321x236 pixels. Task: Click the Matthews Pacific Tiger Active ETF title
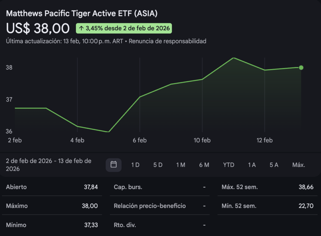click(x=82, y=13)
